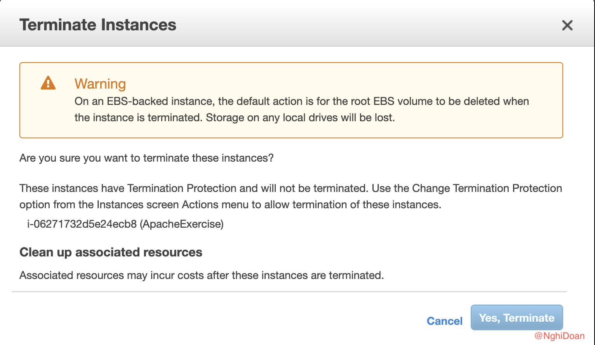Viewport: 595px width, 345px height.
Task: Click the ApacheExercise instance name
Action: tap(181, 224)
